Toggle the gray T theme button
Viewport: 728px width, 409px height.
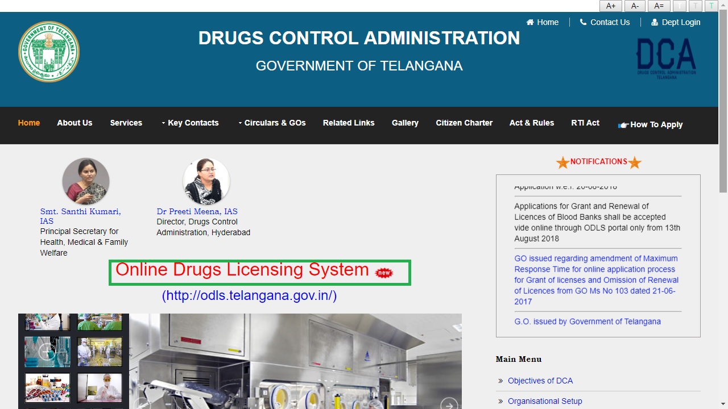click(694, 6)
